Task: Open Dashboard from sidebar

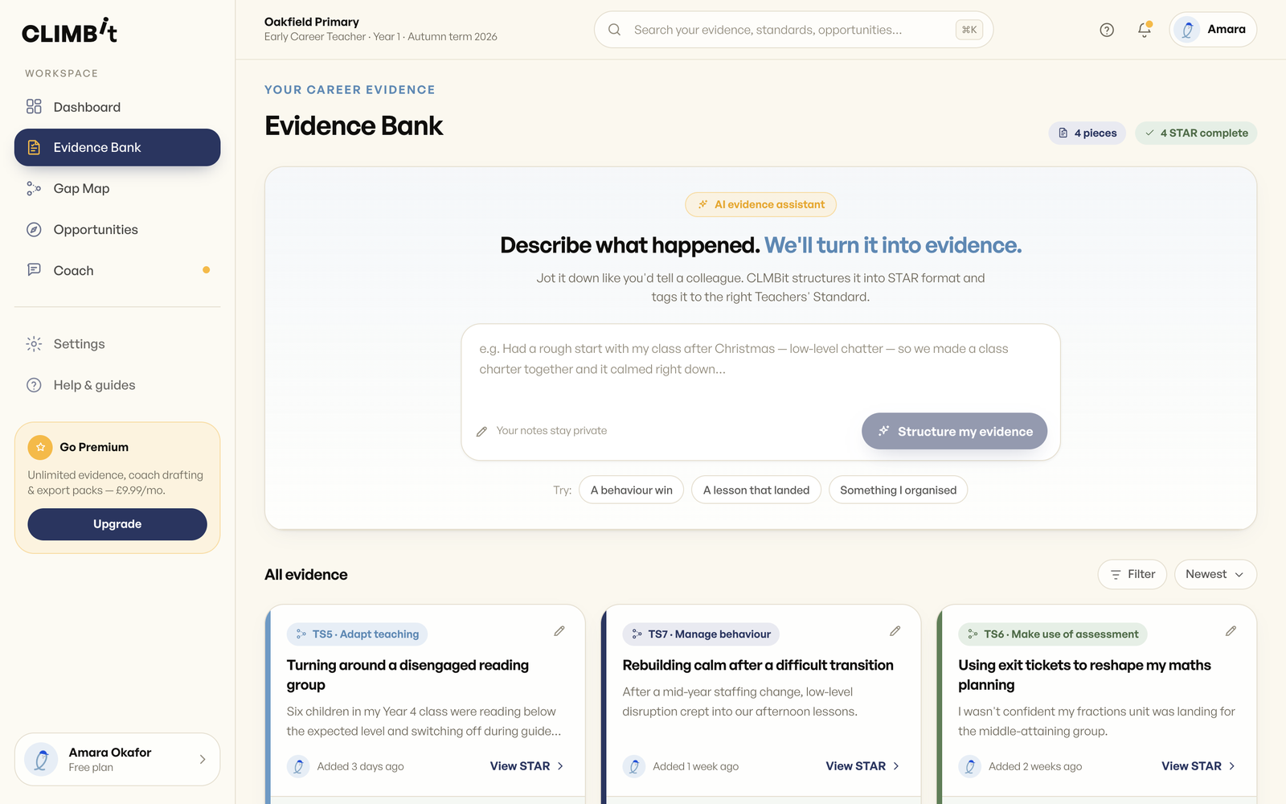Action: (117, 107)
